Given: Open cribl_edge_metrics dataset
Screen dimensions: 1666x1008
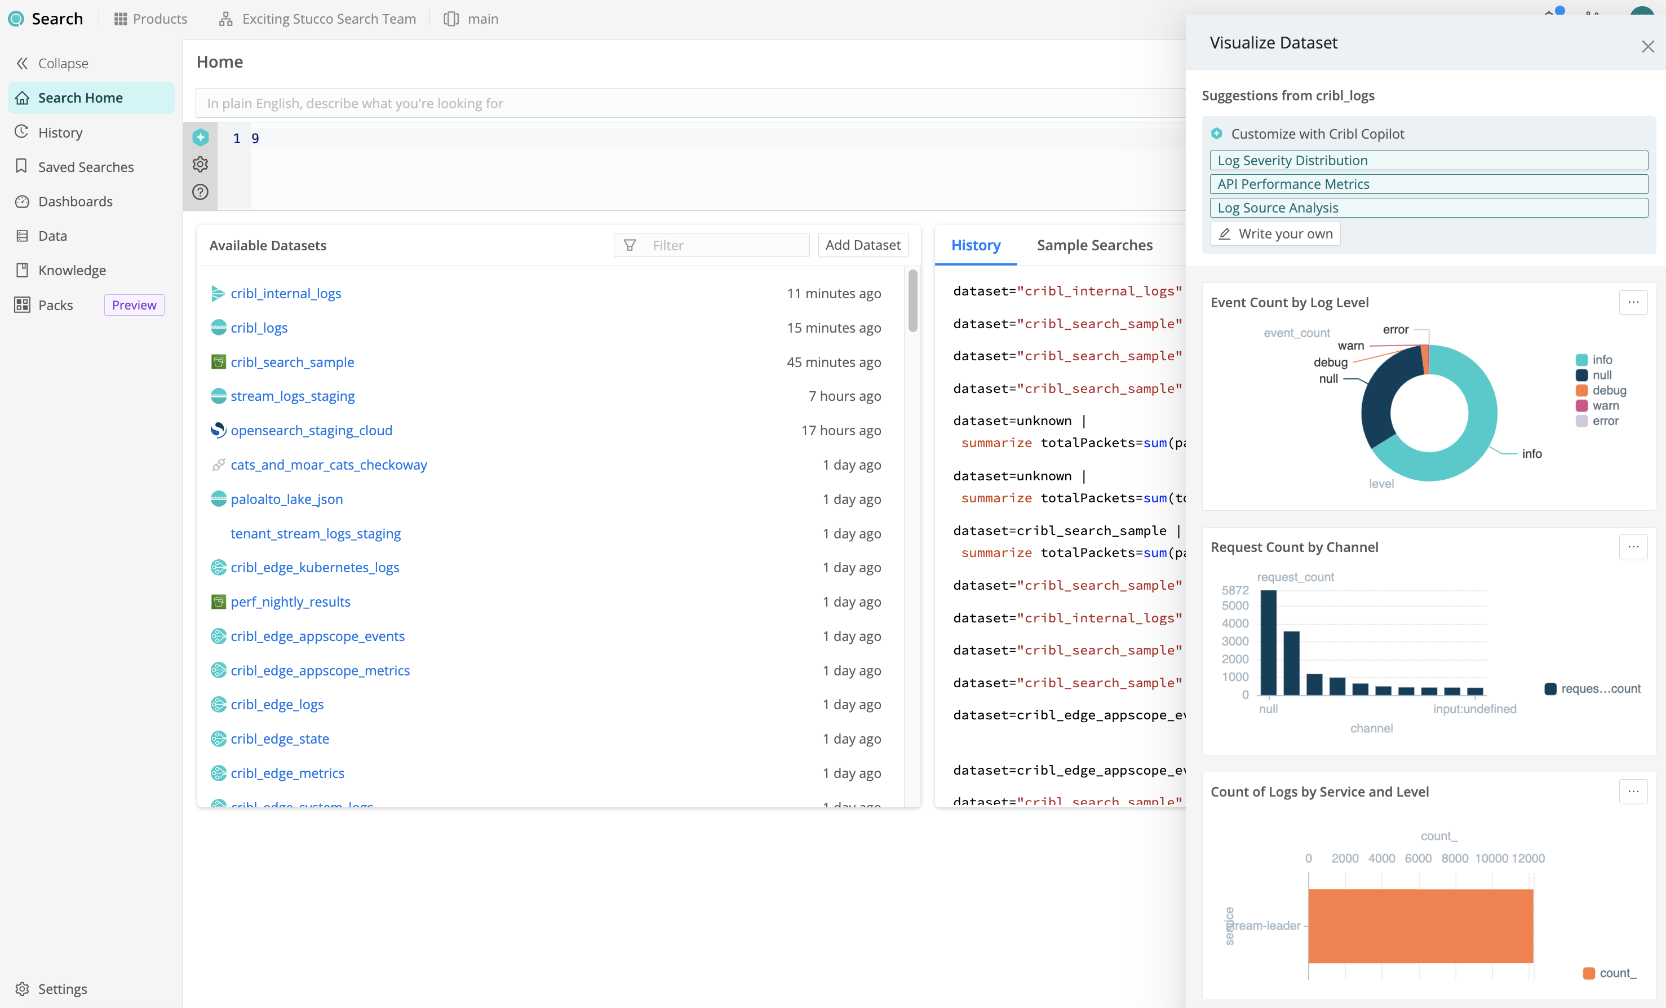Looking at the screenshot, I should point(287,772).
